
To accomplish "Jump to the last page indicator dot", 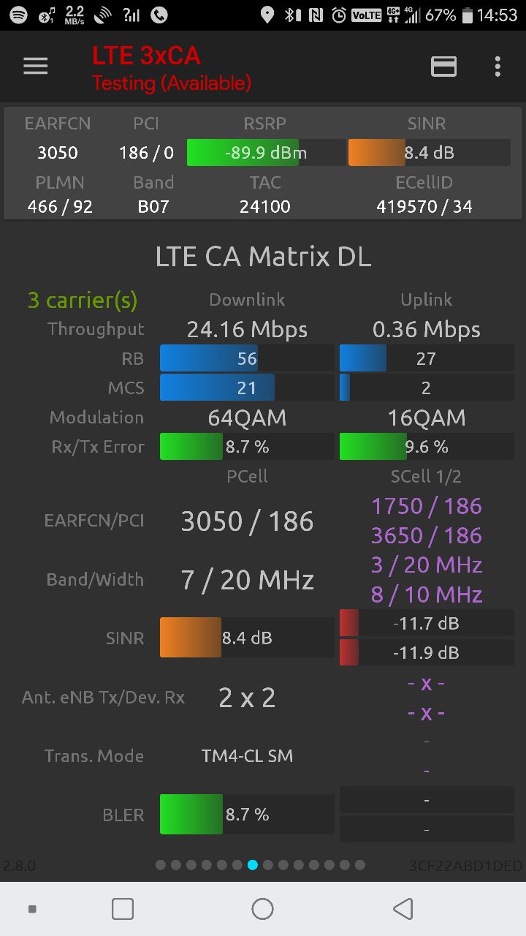I will [359, 865].
